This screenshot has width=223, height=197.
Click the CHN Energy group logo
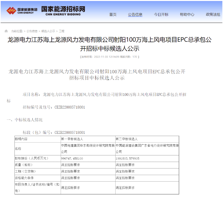coord(22,11)
